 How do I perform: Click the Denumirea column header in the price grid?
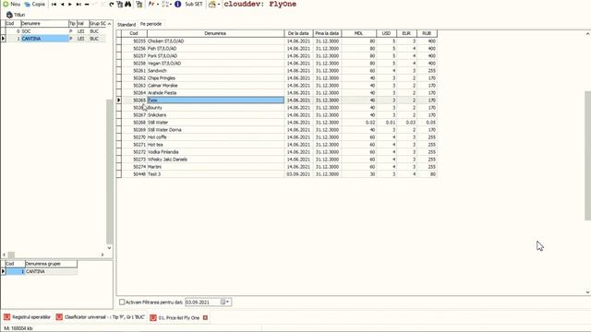(215, 33)
